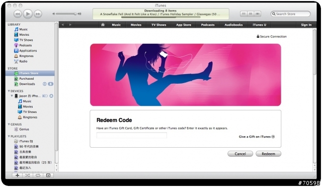
Task: Go forward in iTunes Store navigation
Action: point(70,25)
